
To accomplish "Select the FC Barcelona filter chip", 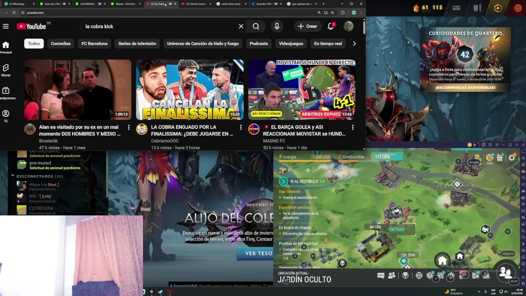I will point(95,44).
